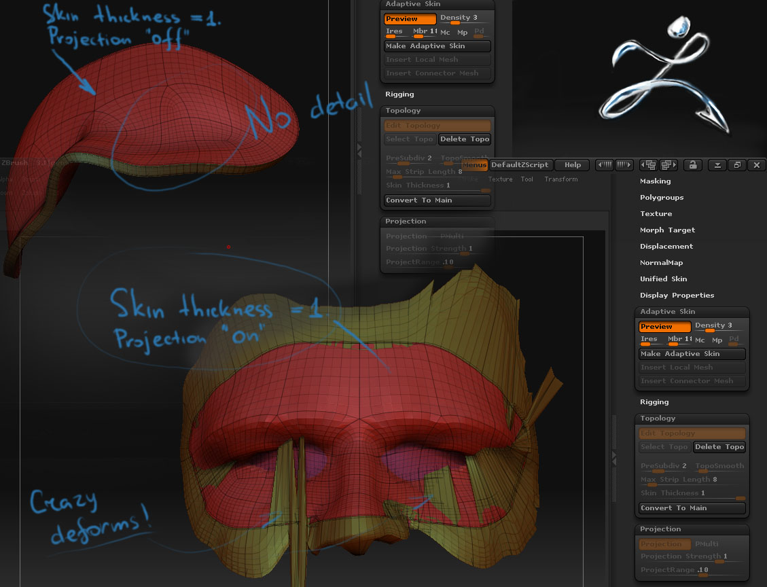Click the lower panel's Projection Strength slider
Viewport: 767px width, 587px height.
point(692,557)
